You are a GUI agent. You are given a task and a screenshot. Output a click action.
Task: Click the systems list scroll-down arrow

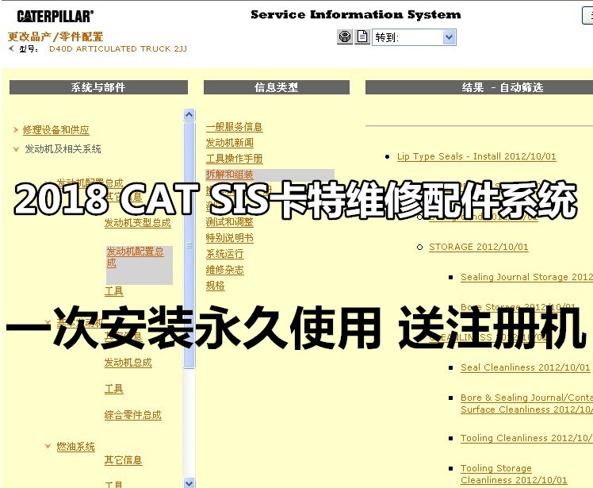[189, 482]
